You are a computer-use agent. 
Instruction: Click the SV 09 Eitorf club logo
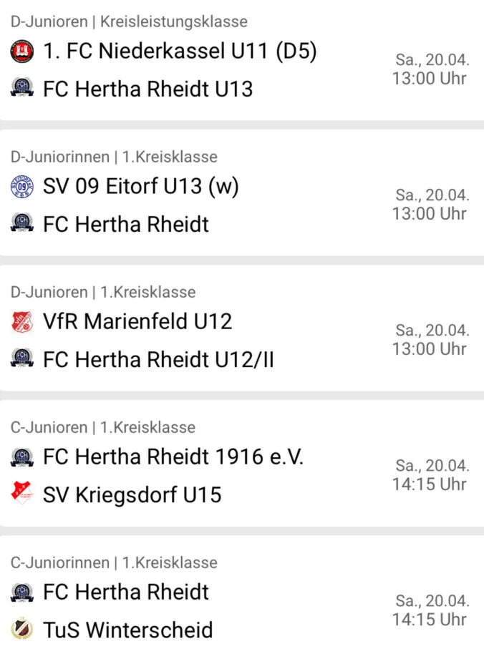click(21, 187)
